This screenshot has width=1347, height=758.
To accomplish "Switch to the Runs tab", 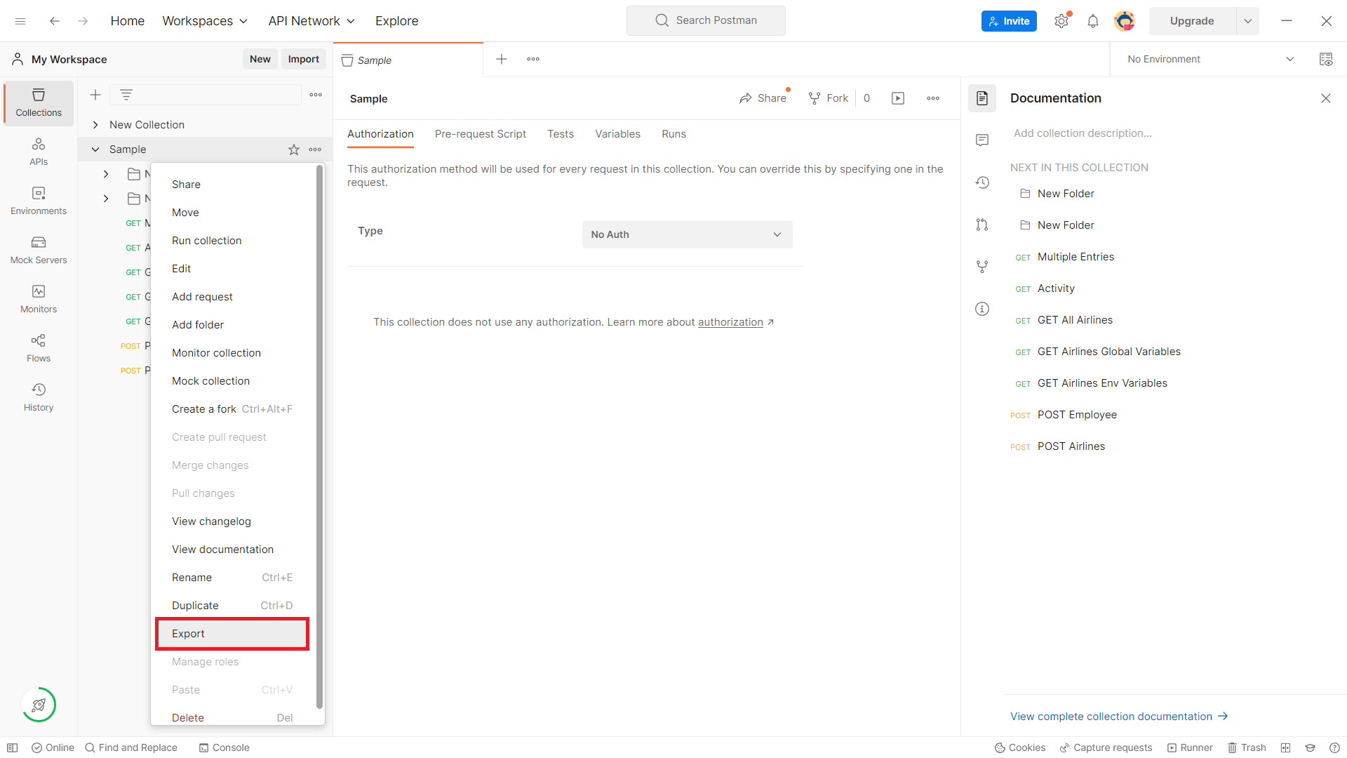I will [673, 134].
